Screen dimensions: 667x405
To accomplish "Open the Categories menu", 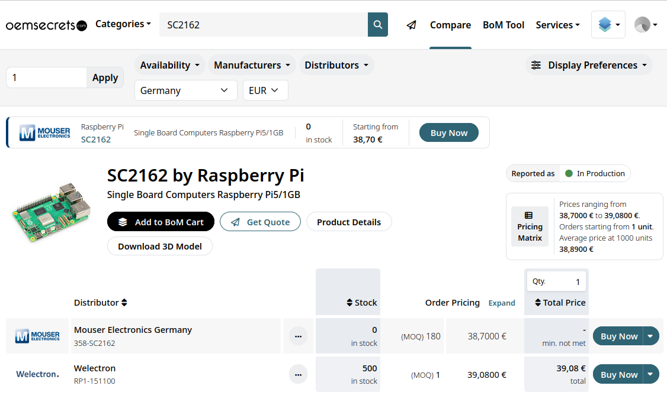I will pyautogui.click(x=123, y=24).
